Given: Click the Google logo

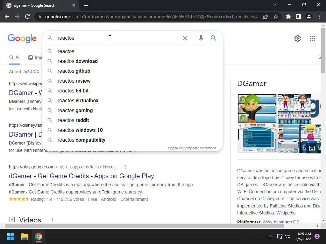Looking at the screenshot, I should [22, 38].
